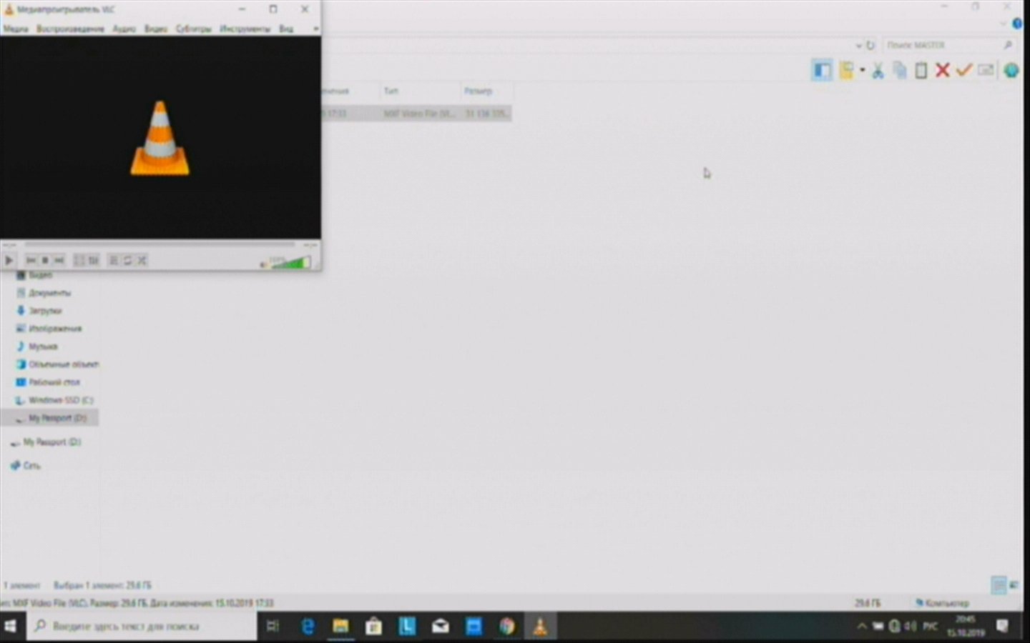Open Изображения in the navigation pane
This screenshot has width=1030, height=643.
[x=55, y=329]
